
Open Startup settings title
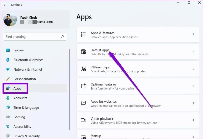point(96,136)
